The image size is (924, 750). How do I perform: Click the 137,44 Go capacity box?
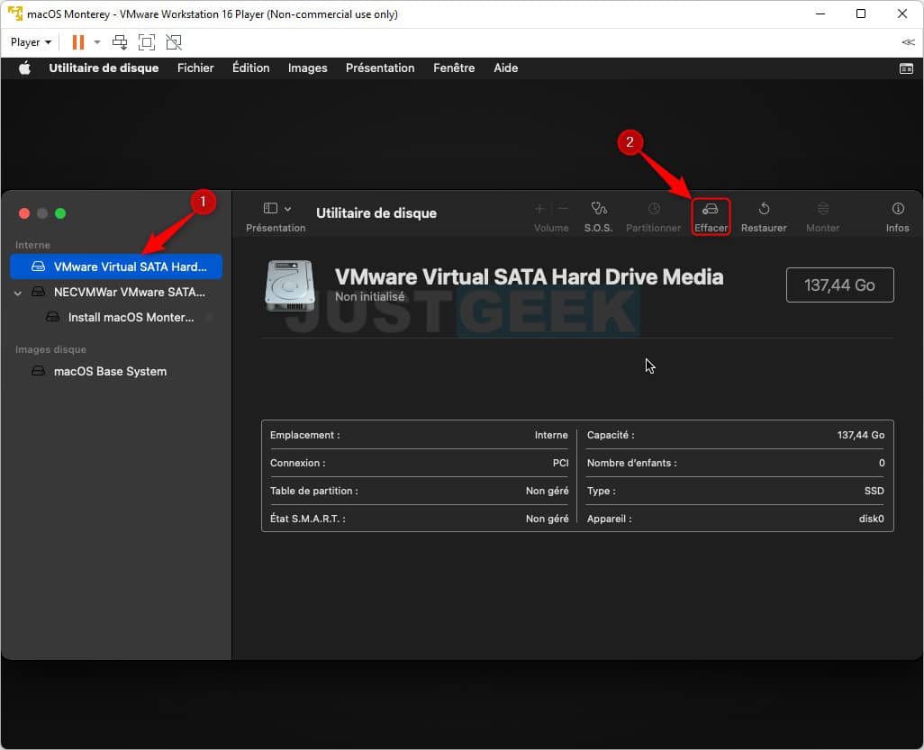point(839,285)
